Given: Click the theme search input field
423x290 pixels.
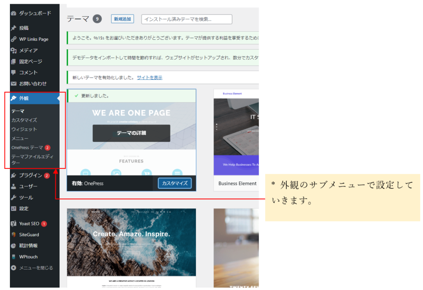Looking at the screenshot, I should pos(186,19).
